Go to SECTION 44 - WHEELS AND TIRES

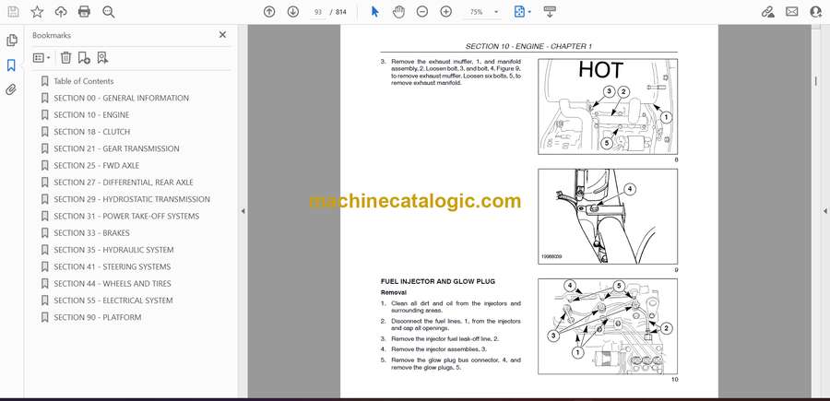coord(113,284)
